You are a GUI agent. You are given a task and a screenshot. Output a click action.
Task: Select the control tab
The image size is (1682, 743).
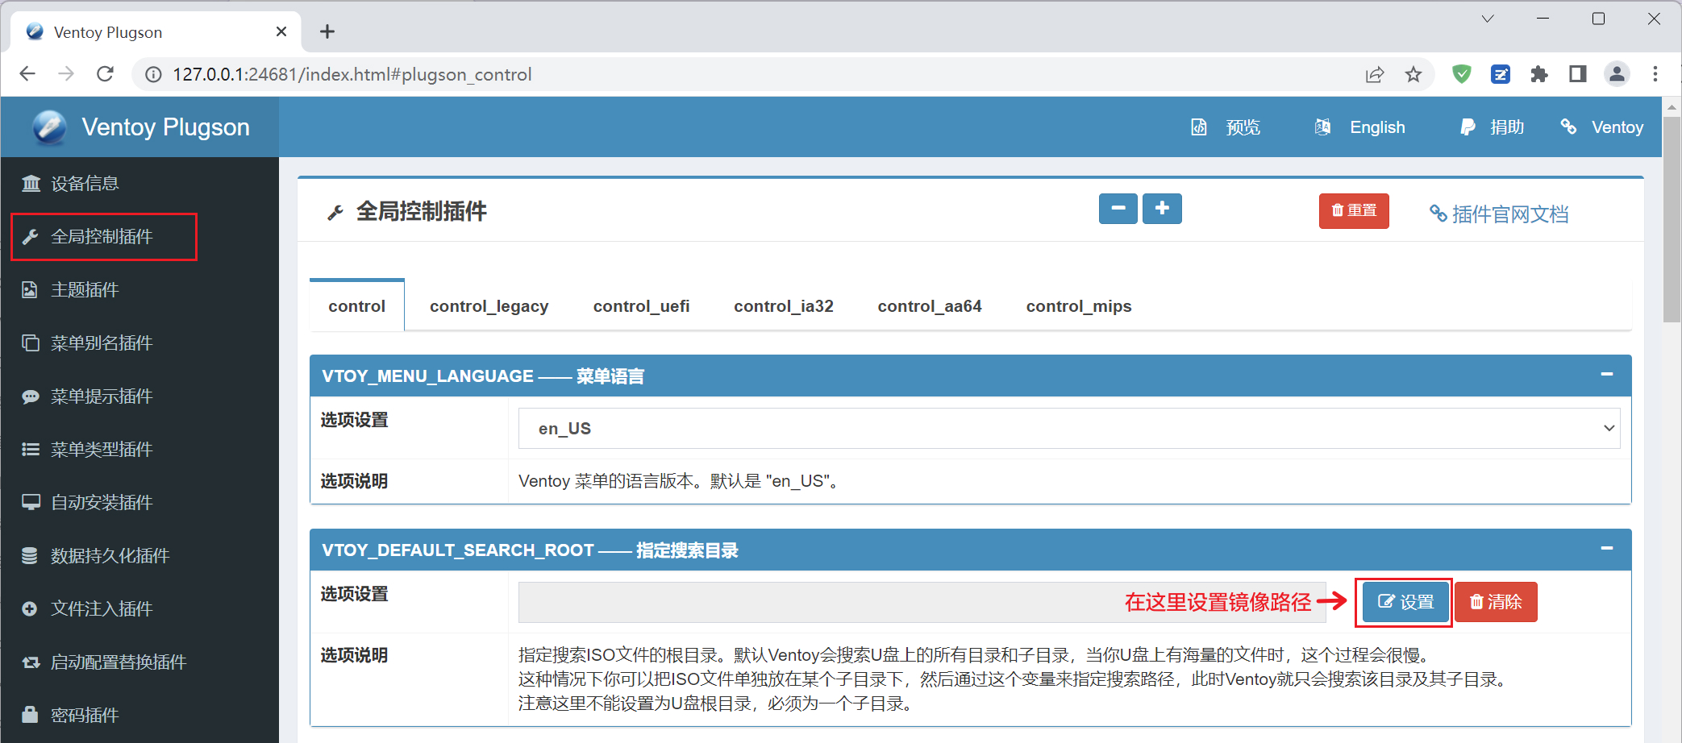(x=357, y=306)
